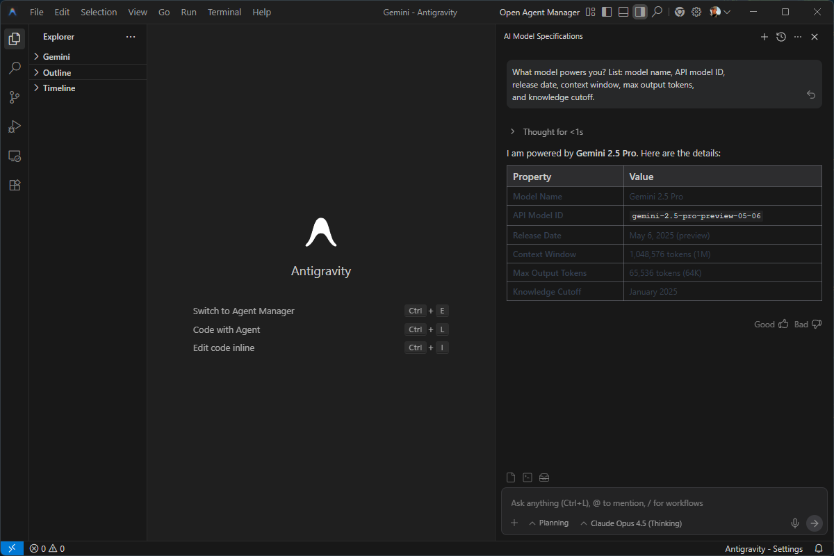
Task: Click the 'Release Date' table cell
Action: (x=565, y=235)
